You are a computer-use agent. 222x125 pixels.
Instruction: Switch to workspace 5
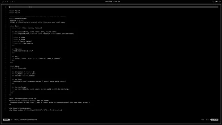pos(15,1)
